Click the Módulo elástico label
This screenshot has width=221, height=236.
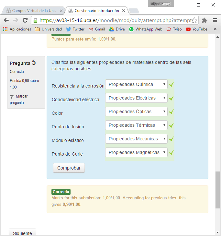[x=68, y=140]
